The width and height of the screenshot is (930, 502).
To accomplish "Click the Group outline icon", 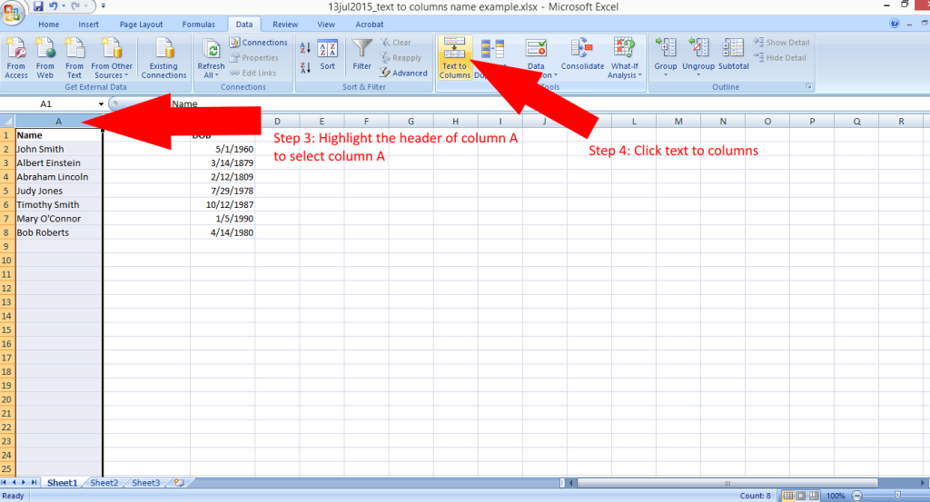I will tap(666, 49).
